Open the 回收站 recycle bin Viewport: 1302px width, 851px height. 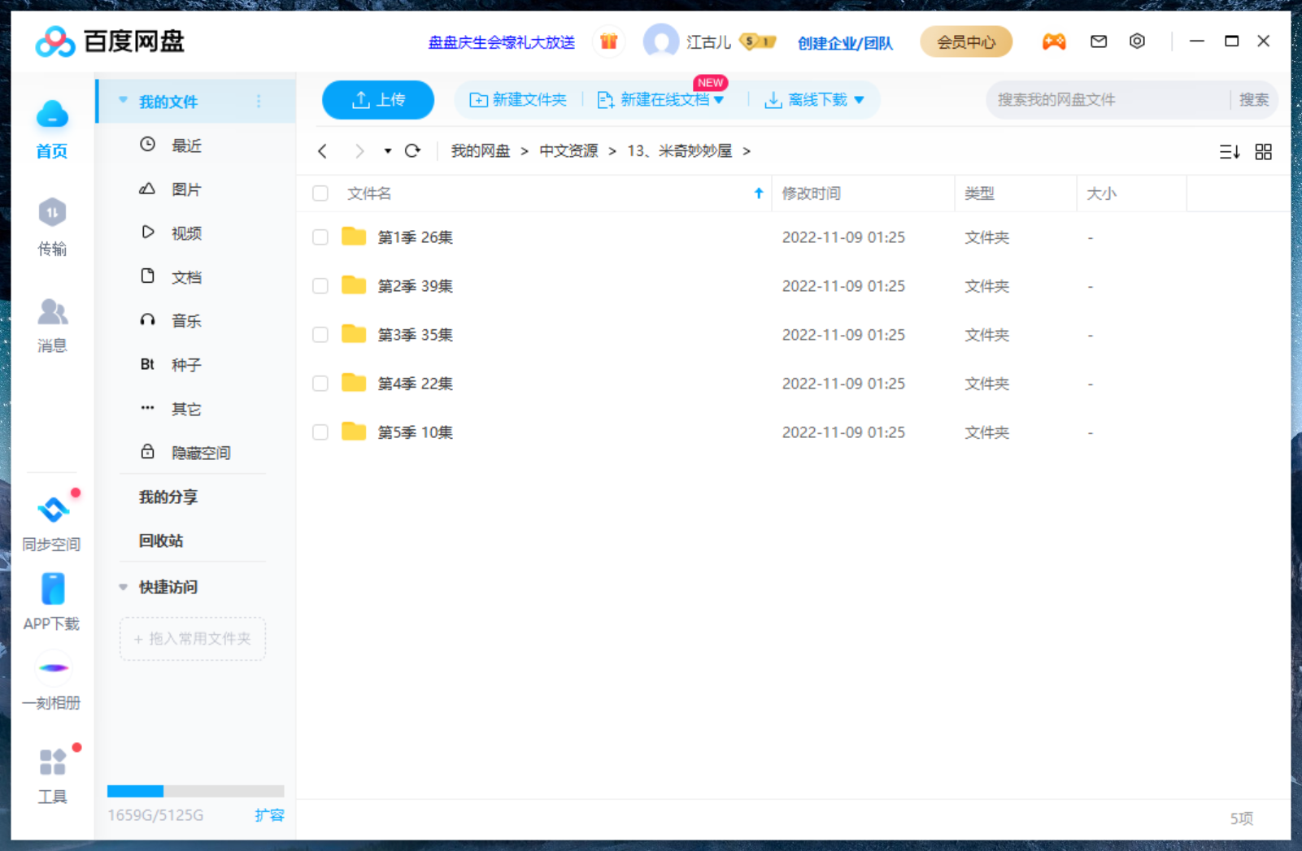(x=160, y=541)
